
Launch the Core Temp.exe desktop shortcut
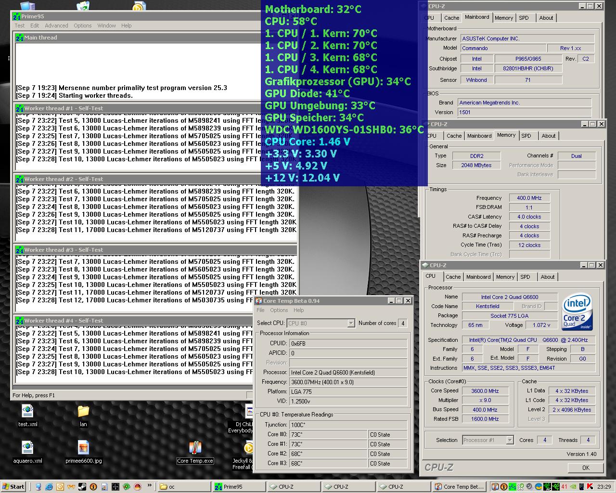click(x=195, y=448)
